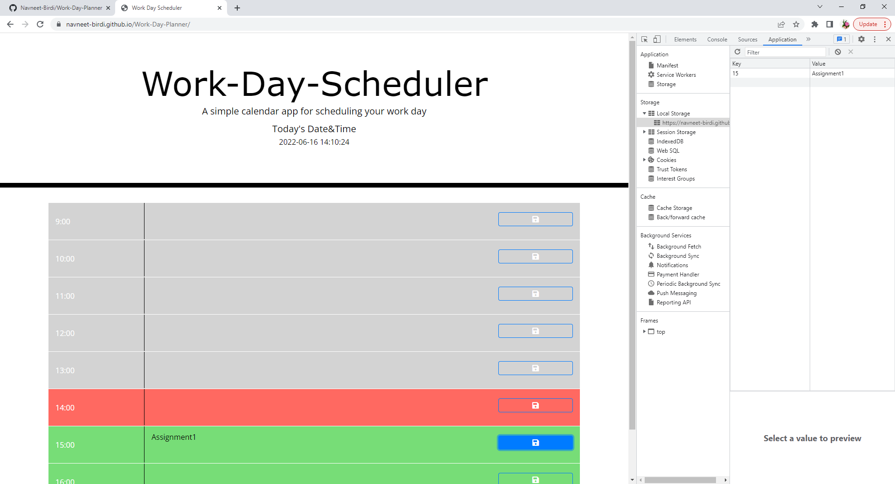Bookmark this page with the star icon

click(x=796, y=24)
